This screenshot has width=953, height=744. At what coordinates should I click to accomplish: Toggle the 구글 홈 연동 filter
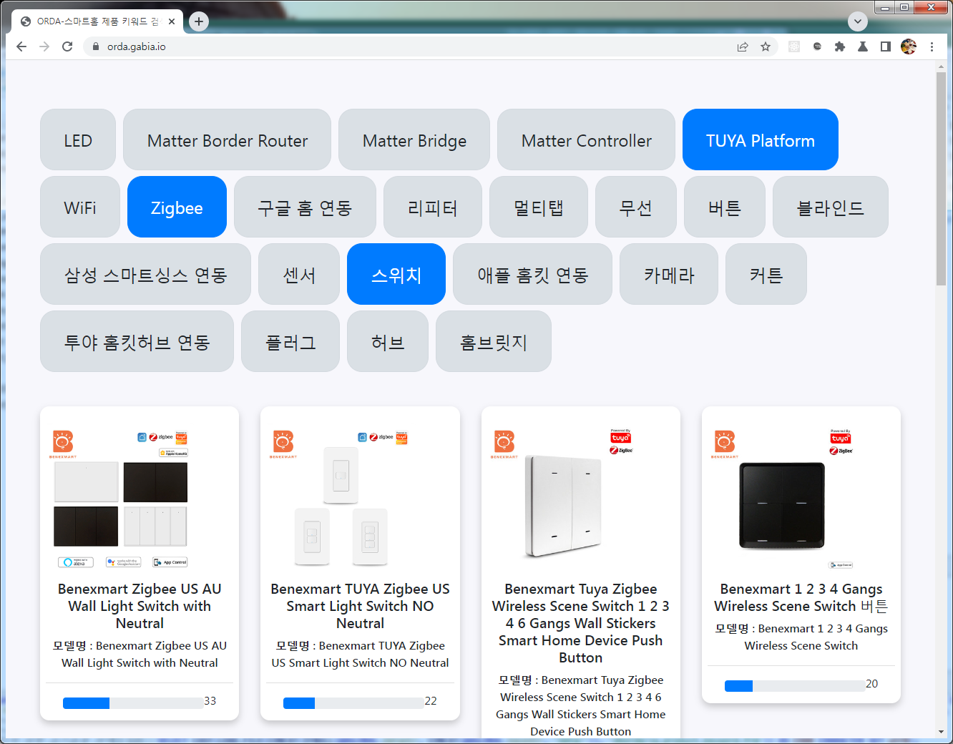[x=305, y=207]
